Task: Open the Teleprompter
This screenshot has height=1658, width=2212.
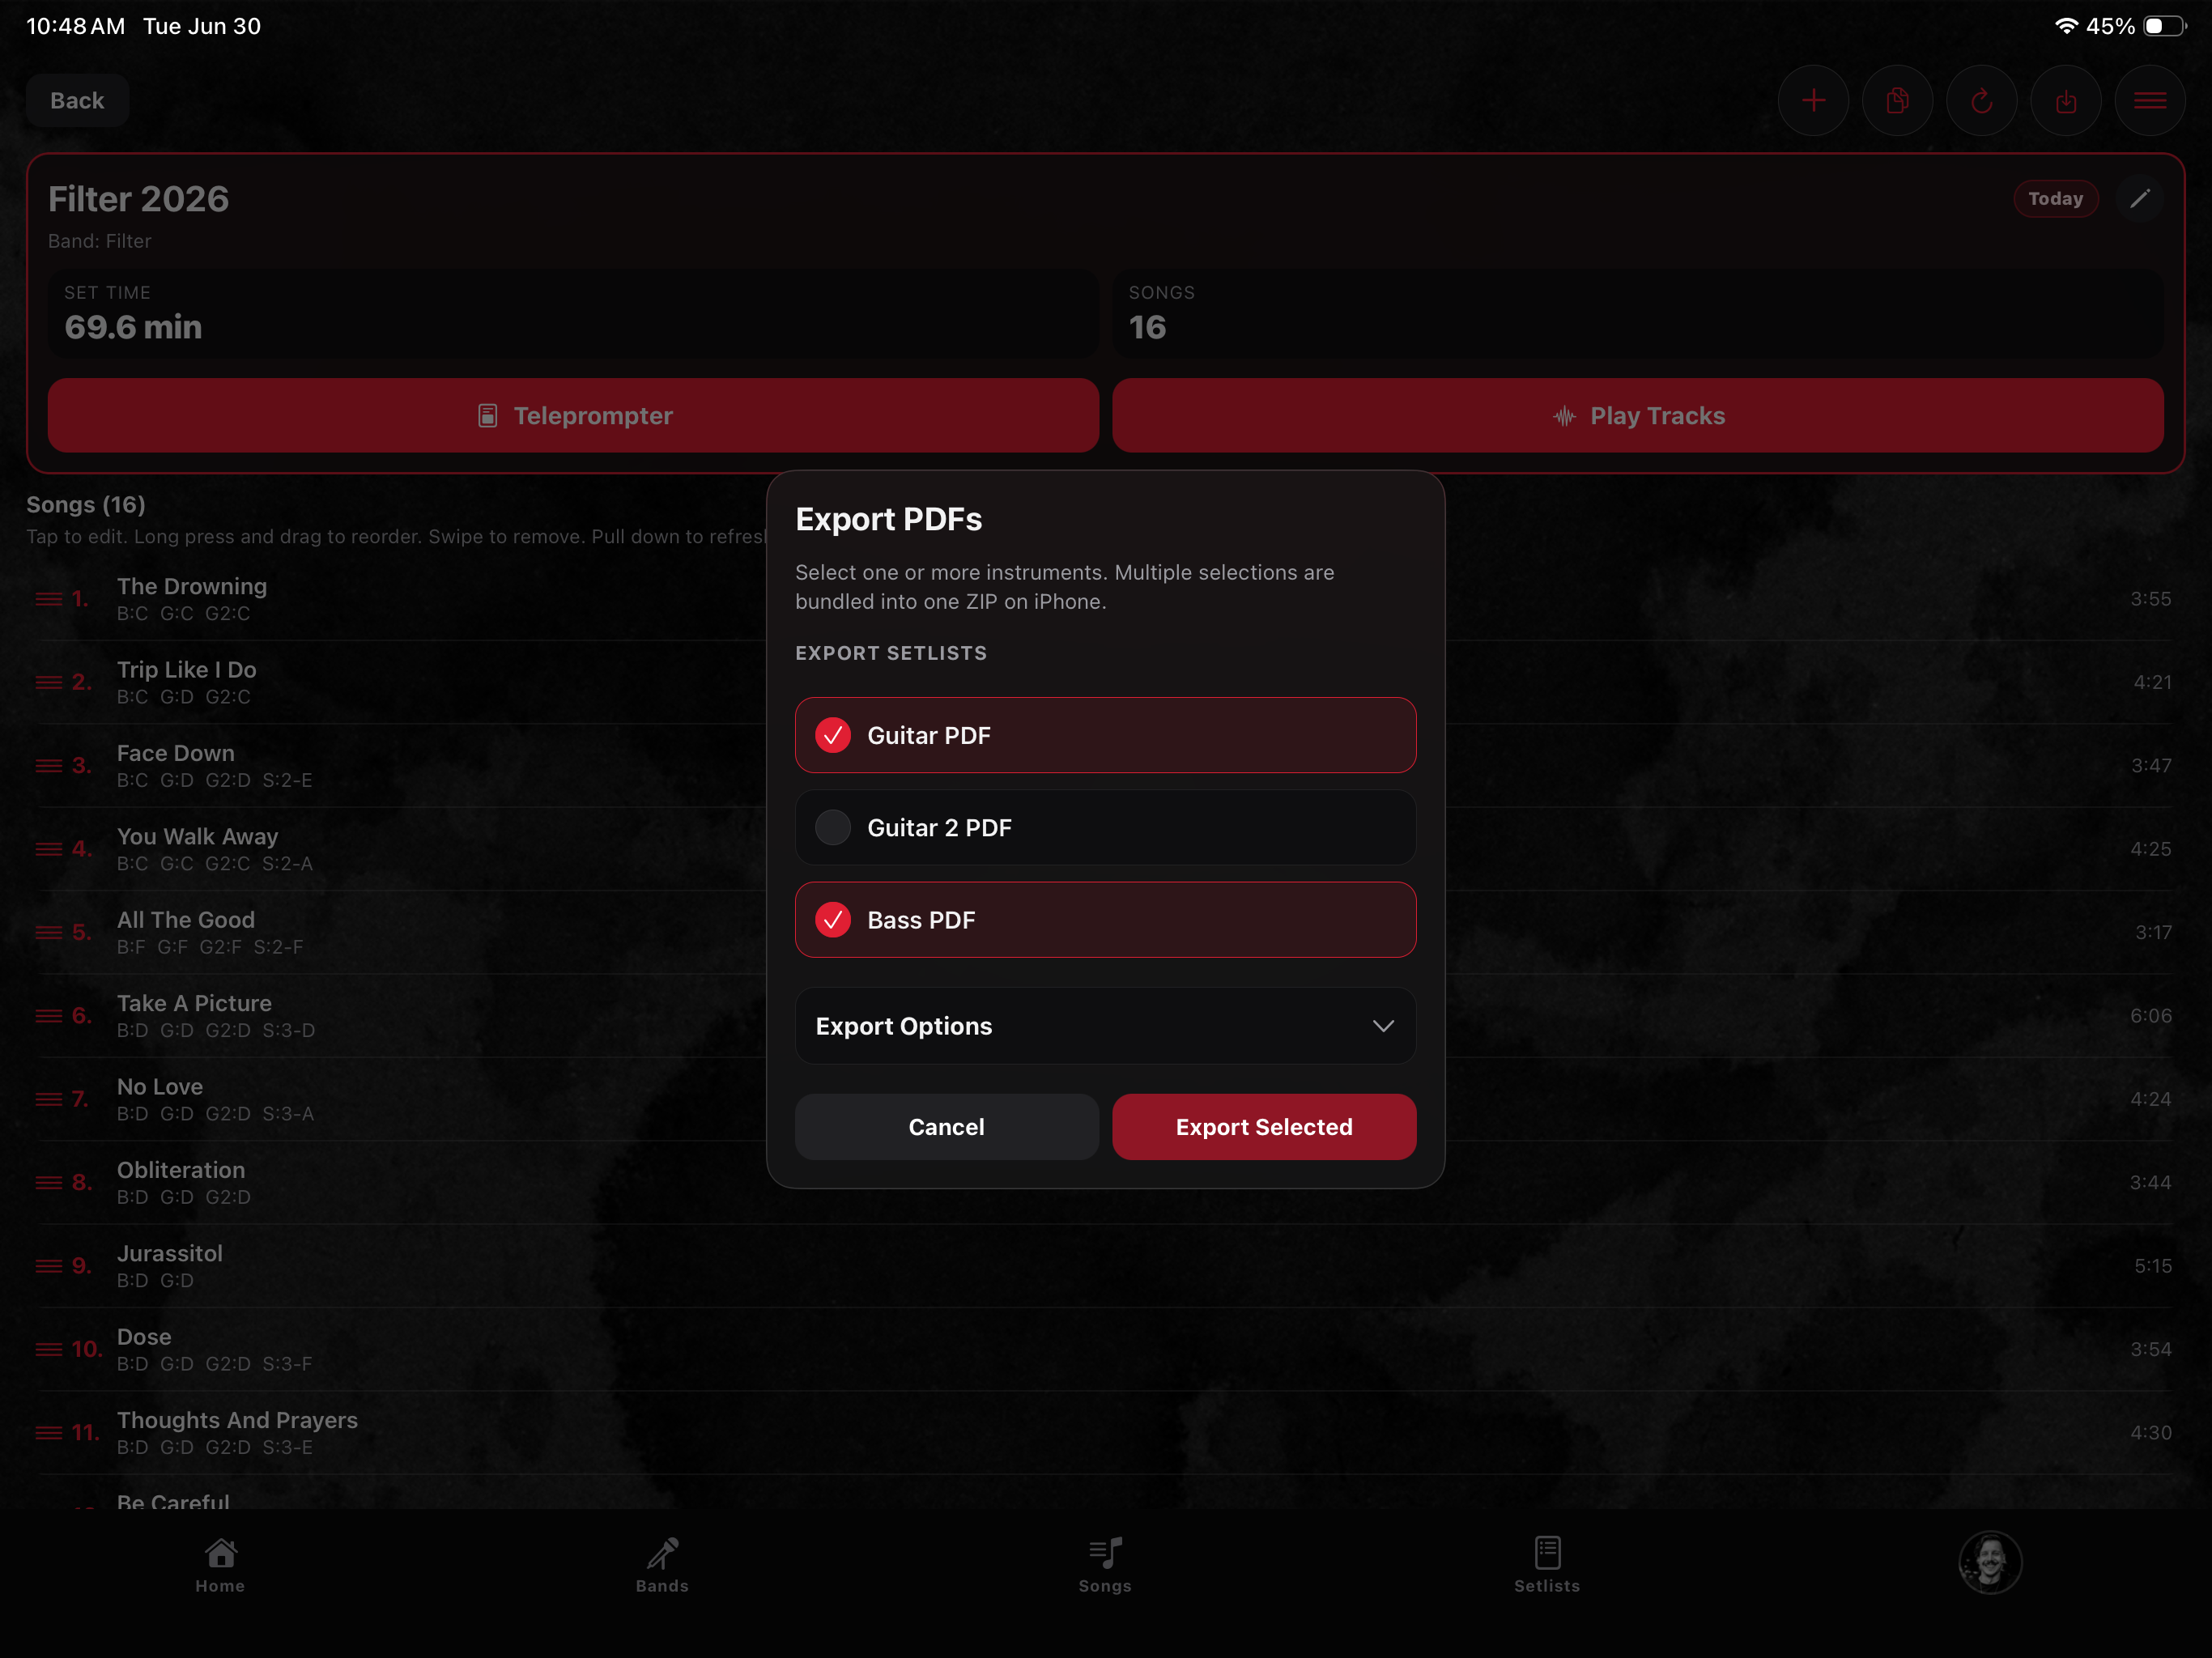Action: (573, 415)
